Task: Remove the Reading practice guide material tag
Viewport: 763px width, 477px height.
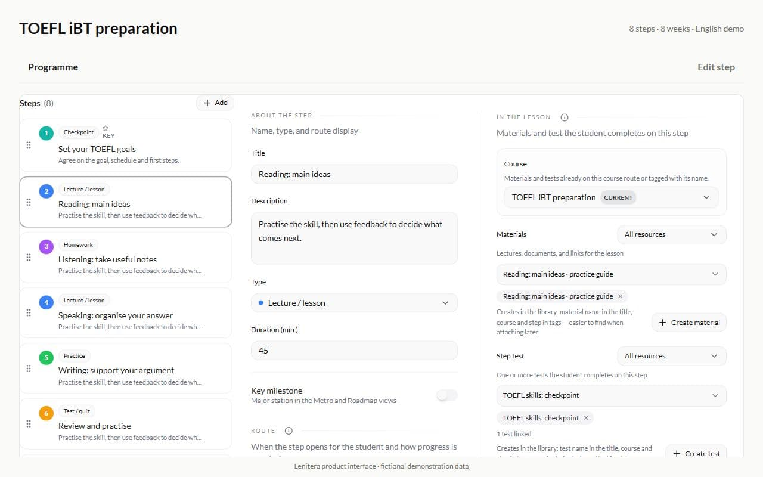Action: point(620,296)
